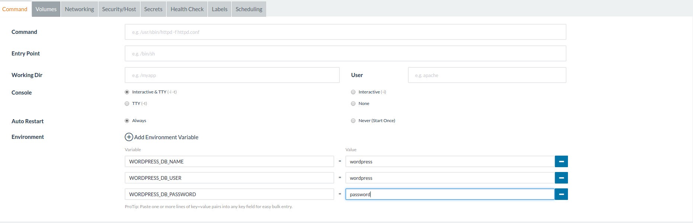Switch to the Volumes tab
This screenshot has height=223, width=693.
click(x=46, y=9)
